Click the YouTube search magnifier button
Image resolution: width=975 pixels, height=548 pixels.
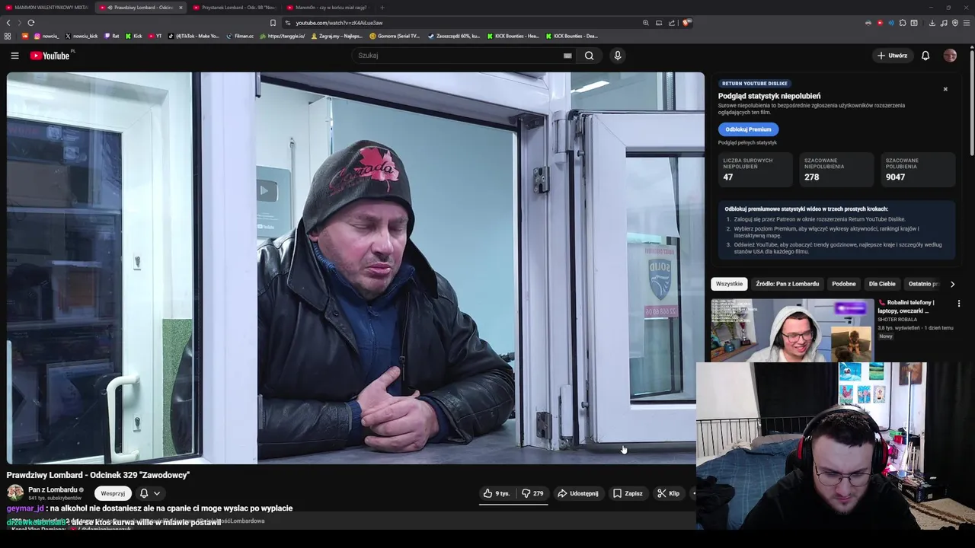[589, 56]
